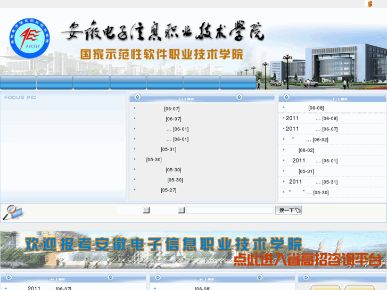Open the second blue navigation tab
387x290 pixels.
[x=55, y=82]
